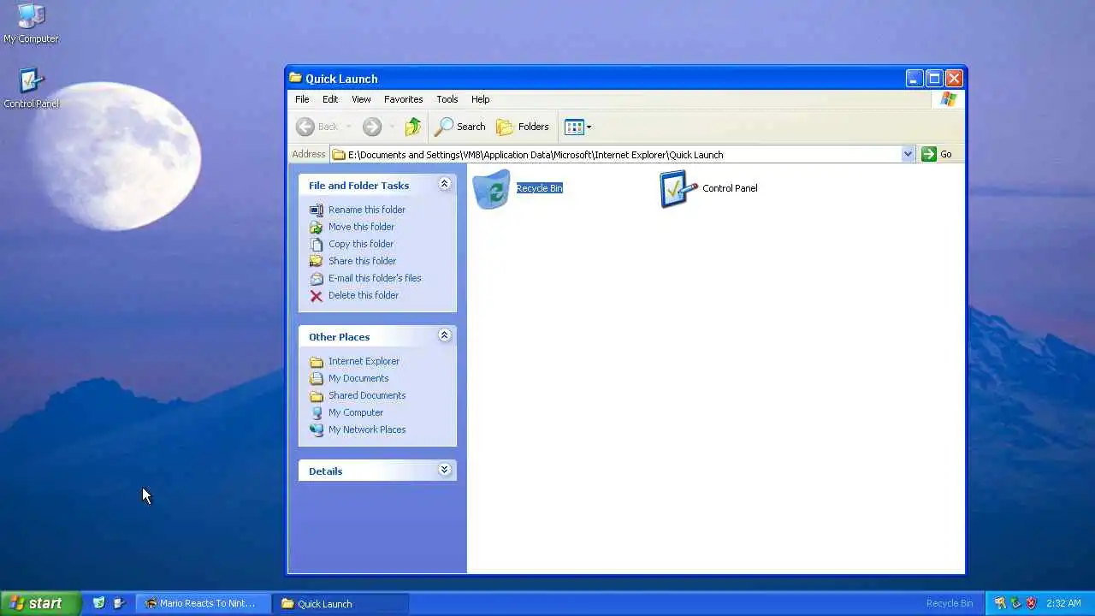Launch Control Panel icon in taskbar Quick Launch
Screen dimensions: 1095x616
coord(119,603)
